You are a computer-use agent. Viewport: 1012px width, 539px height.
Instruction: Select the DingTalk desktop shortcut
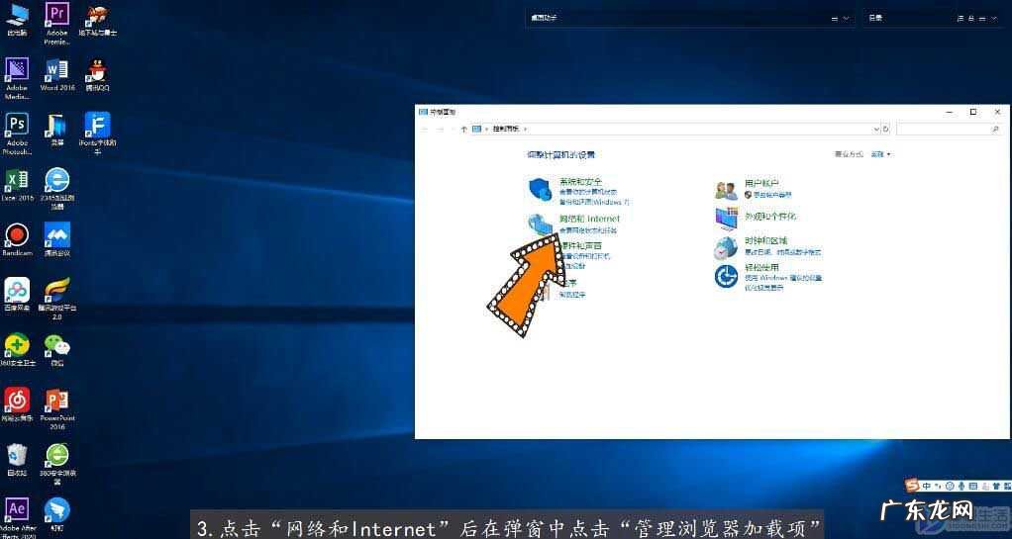[56, 516]
